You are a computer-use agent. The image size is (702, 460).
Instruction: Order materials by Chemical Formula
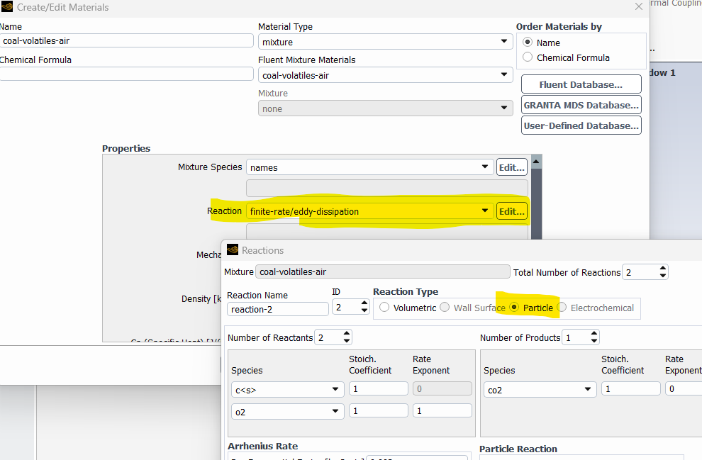[x=527, y=57]
